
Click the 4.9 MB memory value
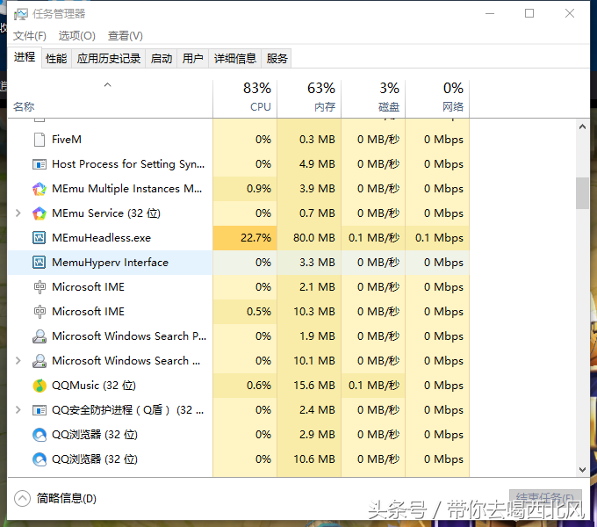point(317,164)
